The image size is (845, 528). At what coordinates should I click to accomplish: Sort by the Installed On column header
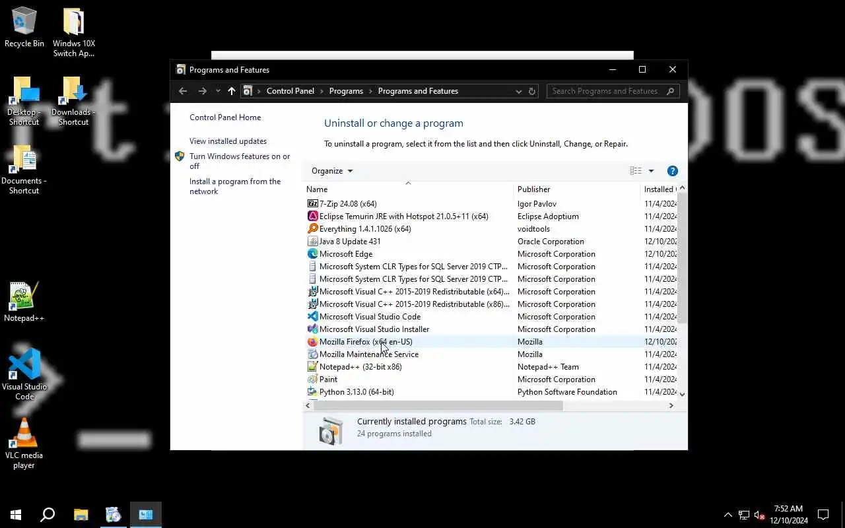coord(659,189)
